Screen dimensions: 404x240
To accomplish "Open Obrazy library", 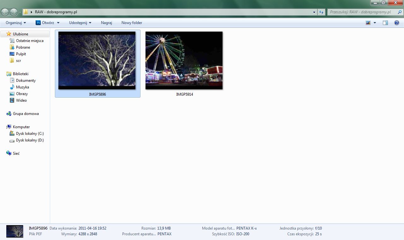I will [x=22, y=93].
